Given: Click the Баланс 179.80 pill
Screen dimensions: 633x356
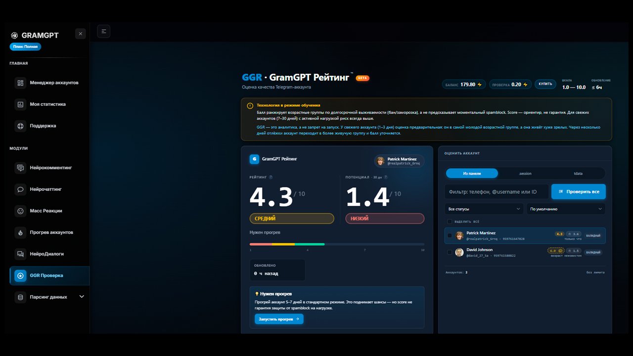Looking at the screenshot, I should pyautogui.click(x=464, y=85).
